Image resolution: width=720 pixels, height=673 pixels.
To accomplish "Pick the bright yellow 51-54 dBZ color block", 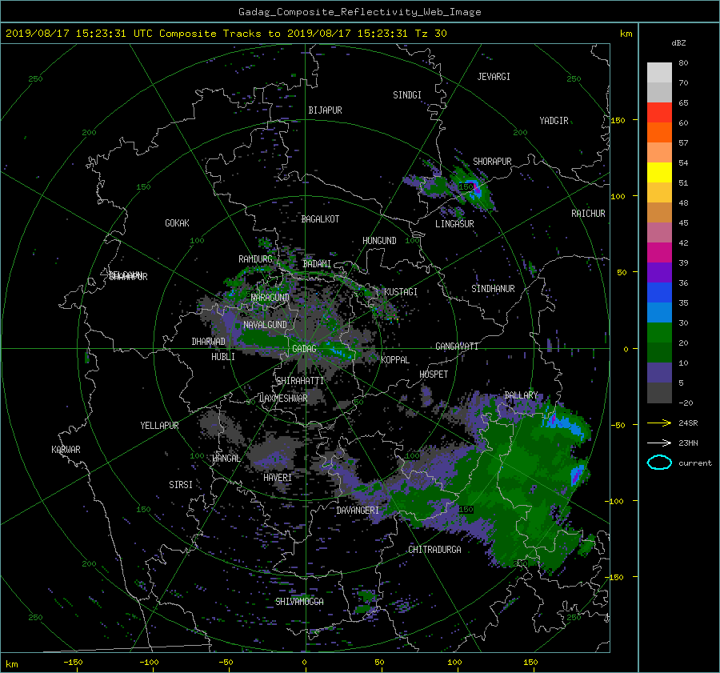I will (x=659, y=172).
